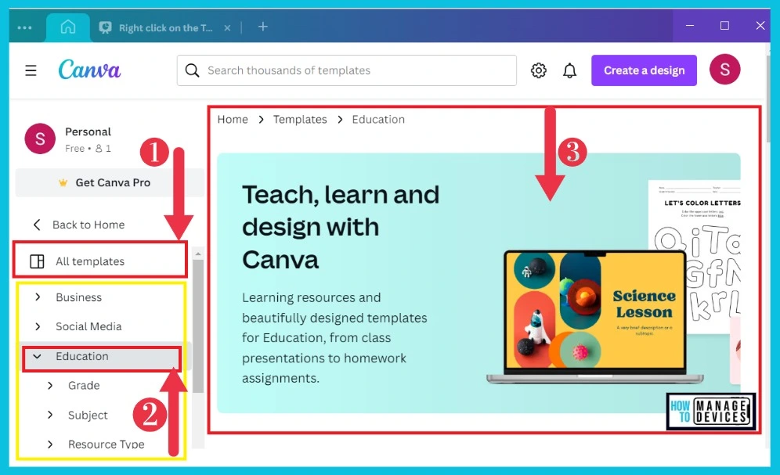Select the Education category label
This screenshot has height=475, width=780.
[82, 356]
